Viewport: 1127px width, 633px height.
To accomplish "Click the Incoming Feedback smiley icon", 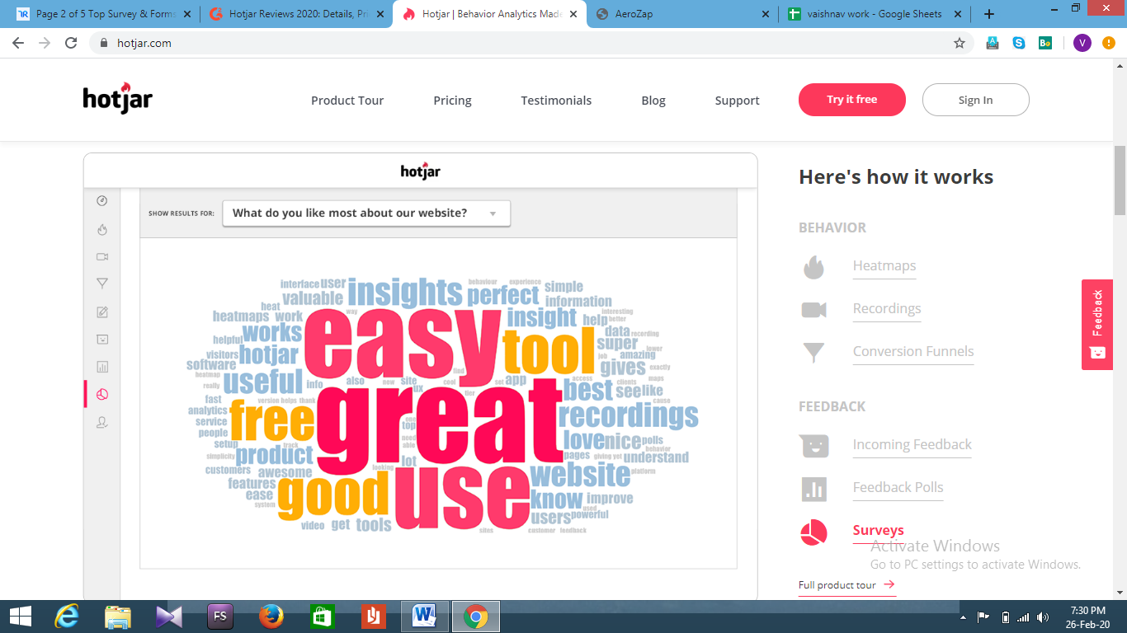I will (x=813, y=446).
